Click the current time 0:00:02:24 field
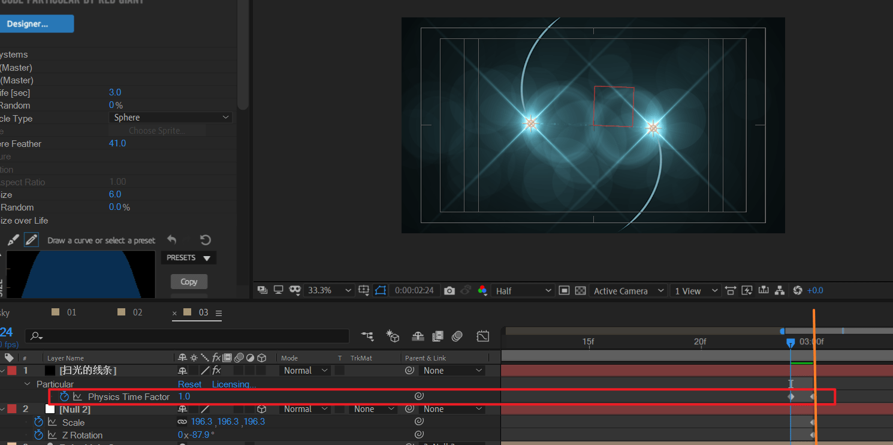Screen dimensions: 893x445 click(415, 290)
